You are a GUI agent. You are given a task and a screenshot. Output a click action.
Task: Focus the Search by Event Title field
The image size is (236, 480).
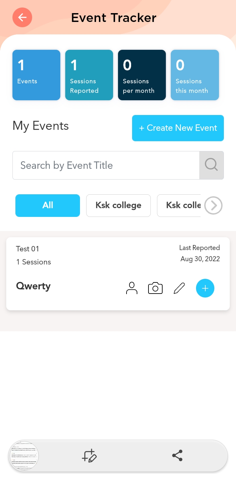pos(106,165)
